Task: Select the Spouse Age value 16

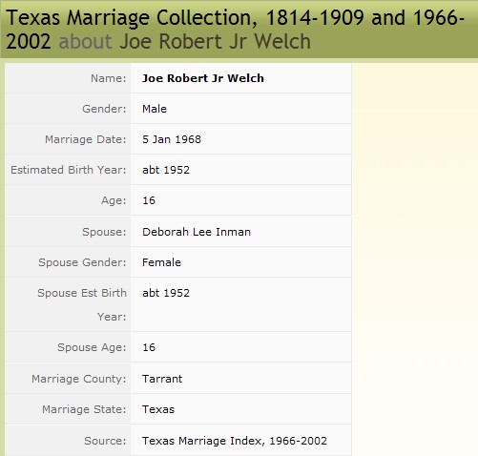Action: (149, 347)
